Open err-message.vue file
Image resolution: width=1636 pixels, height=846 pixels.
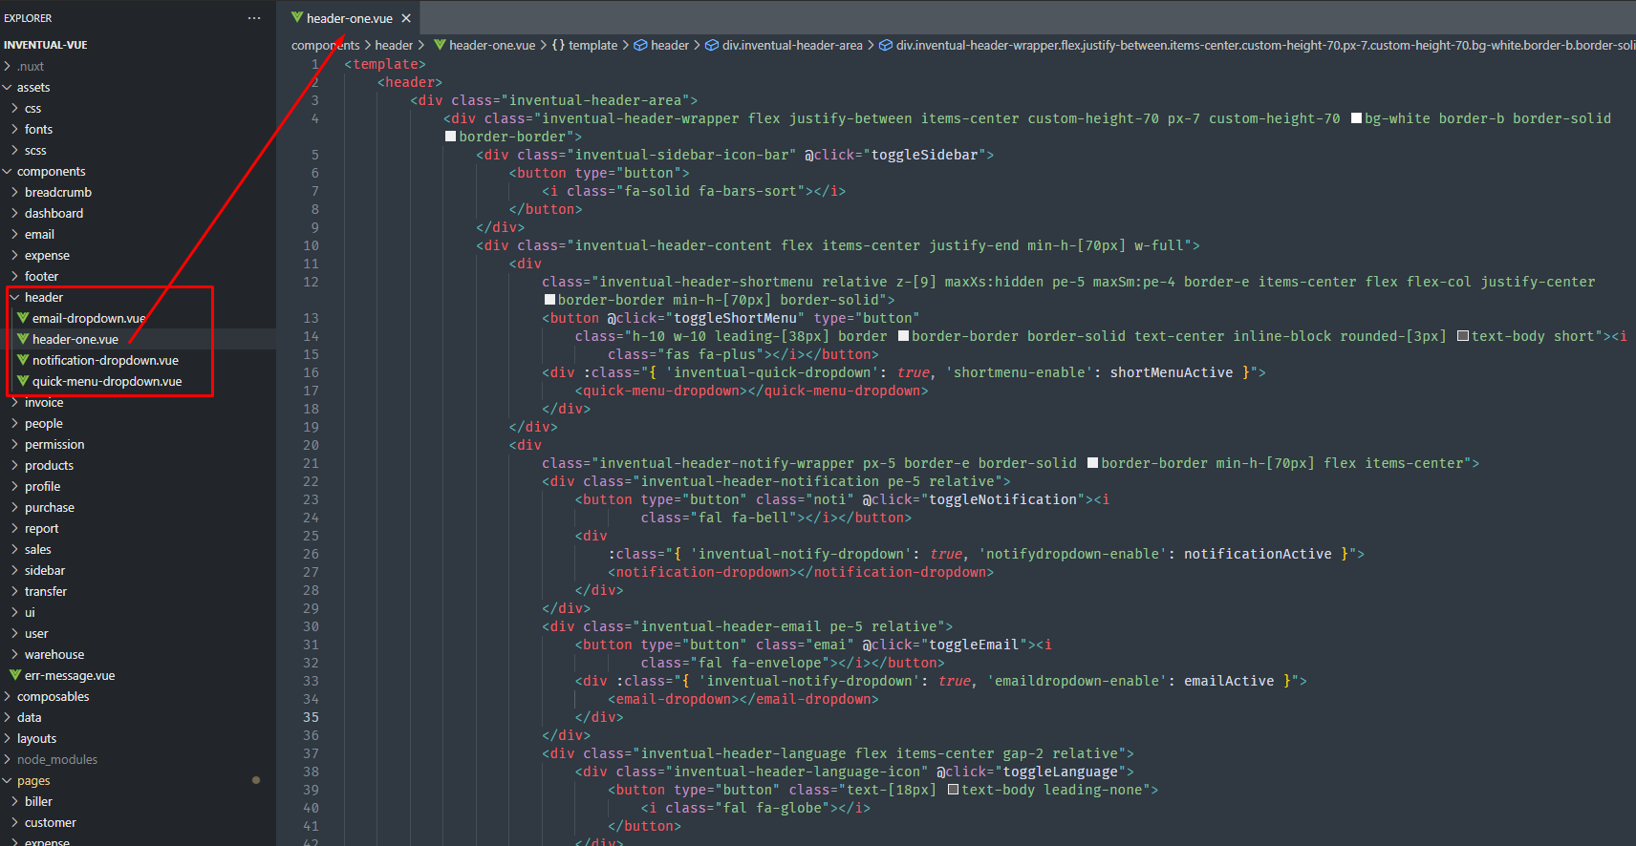pyautogui.click(x=70, y=675)
